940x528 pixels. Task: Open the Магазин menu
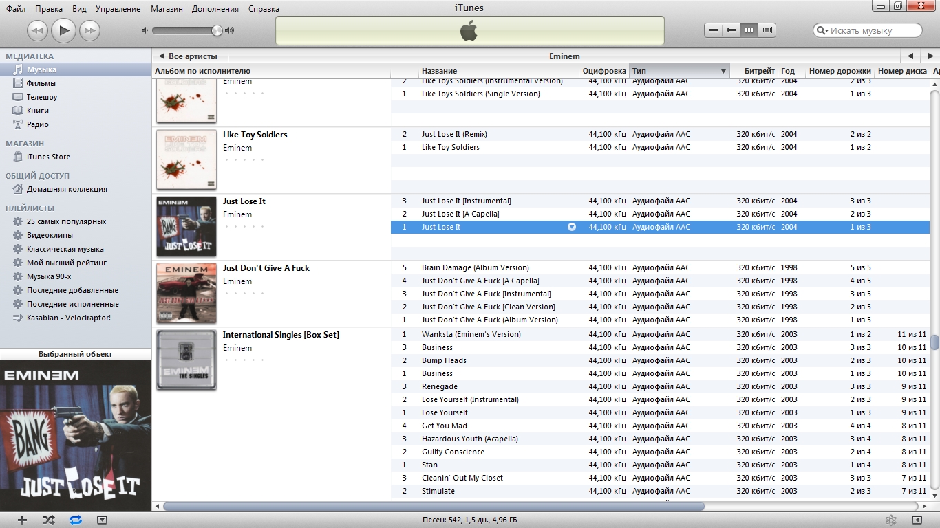166,9
